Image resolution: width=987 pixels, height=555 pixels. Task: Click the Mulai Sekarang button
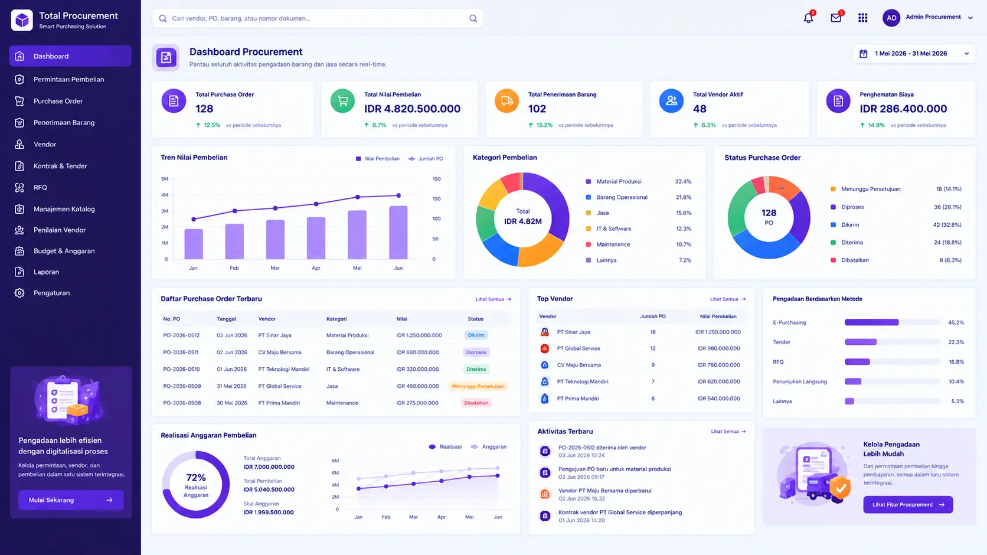[x=71, y=500]
